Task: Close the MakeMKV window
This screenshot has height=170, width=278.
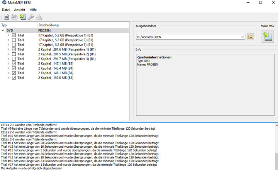Action: (273, 2)
